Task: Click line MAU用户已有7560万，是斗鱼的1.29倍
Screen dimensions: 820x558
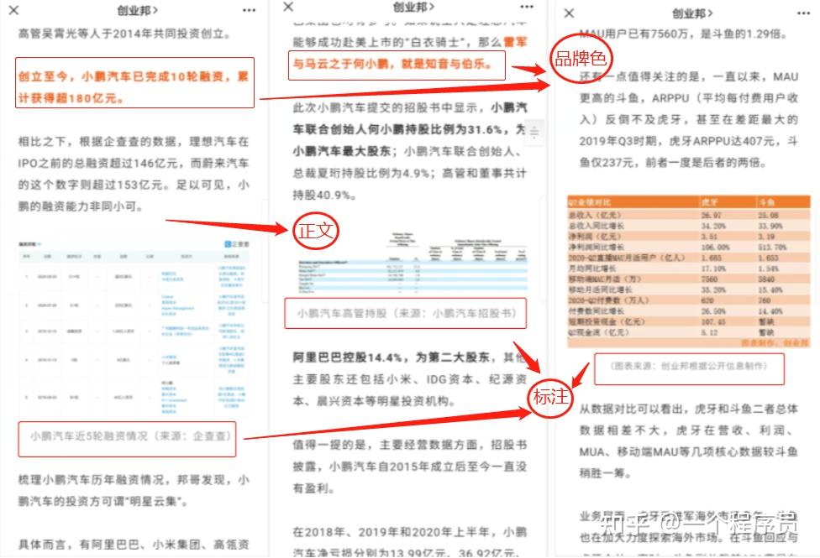Action: 684,34
